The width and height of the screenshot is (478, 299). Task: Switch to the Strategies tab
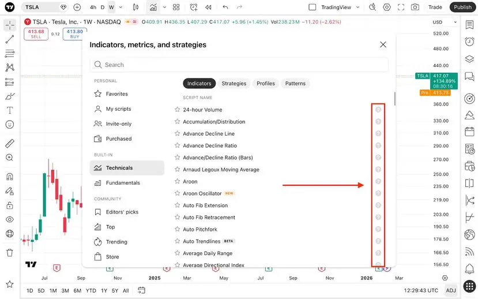(x=234, y=84)
